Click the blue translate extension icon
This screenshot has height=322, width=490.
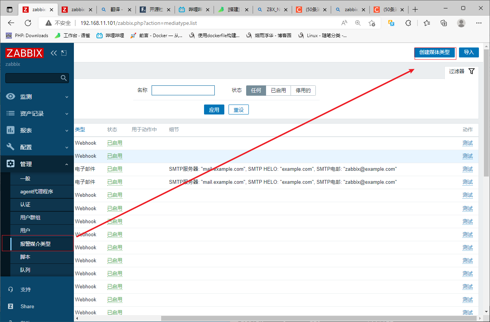click(x=391, y=23)
